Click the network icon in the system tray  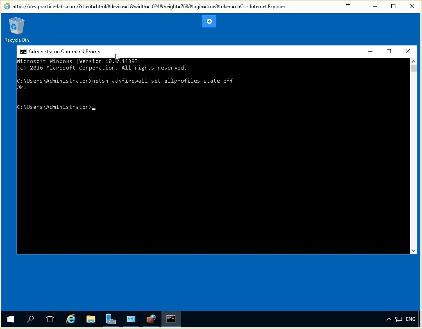coord(398,319)
